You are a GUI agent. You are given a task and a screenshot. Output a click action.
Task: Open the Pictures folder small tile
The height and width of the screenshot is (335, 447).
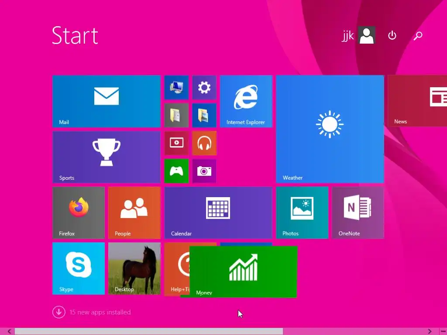pyautogui.click(x=204, y=115)
